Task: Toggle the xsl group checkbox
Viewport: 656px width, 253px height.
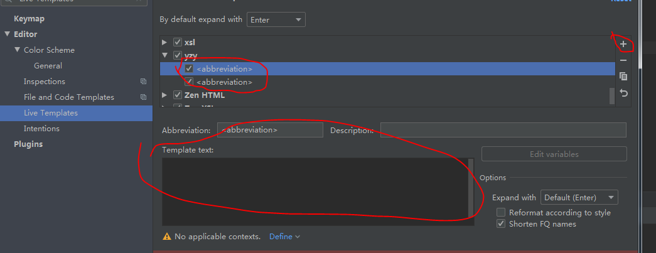Action: 178,42
